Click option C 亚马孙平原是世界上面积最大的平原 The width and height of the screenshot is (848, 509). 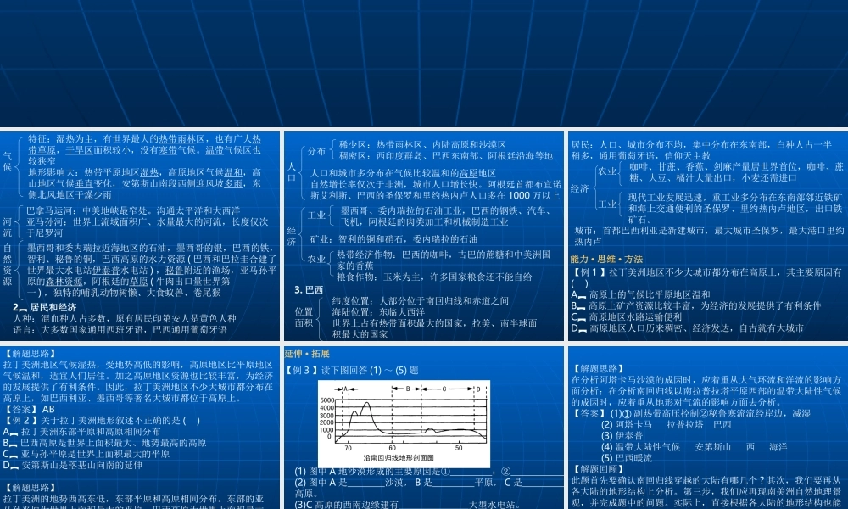tap(86, 454)
